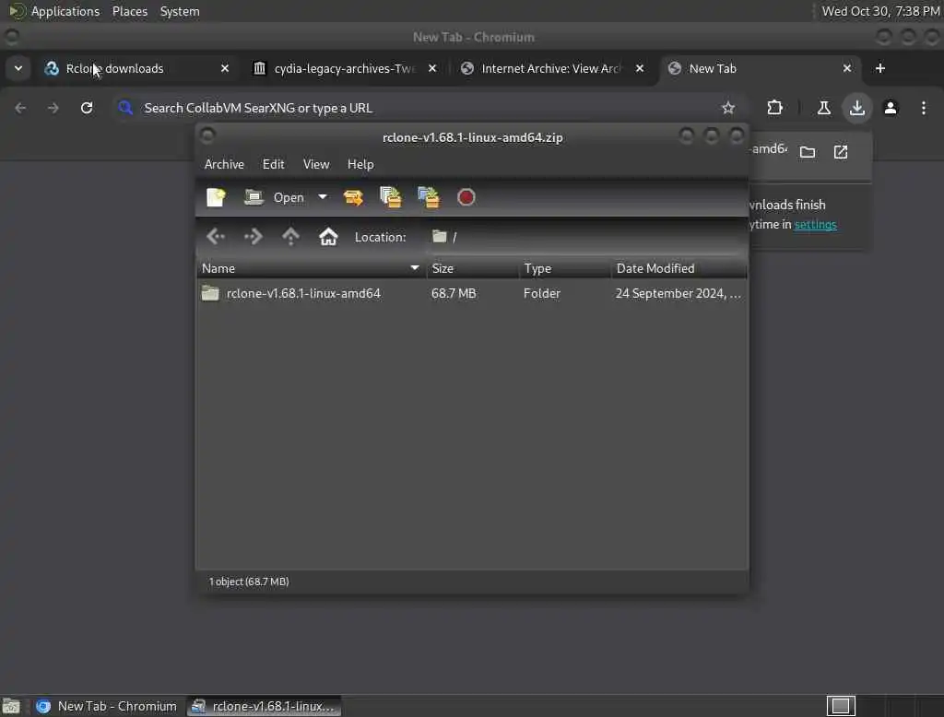Click the settings link in downloads bubble

815,225
